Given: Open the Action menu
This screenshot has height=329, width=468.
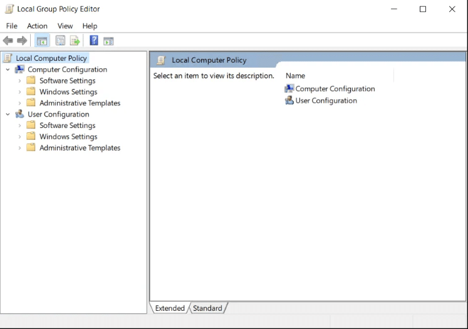Looking at the screenshot, I should pos(37,26).
